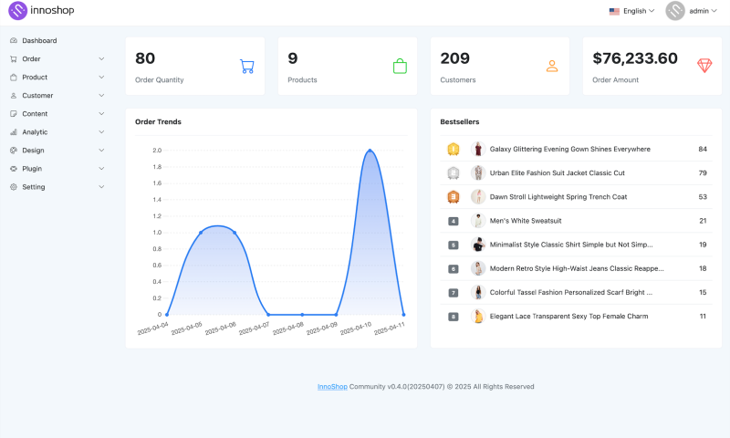Expand the Analytic menu chevron
The image size is (730, 438).
(x=101, y=132)
